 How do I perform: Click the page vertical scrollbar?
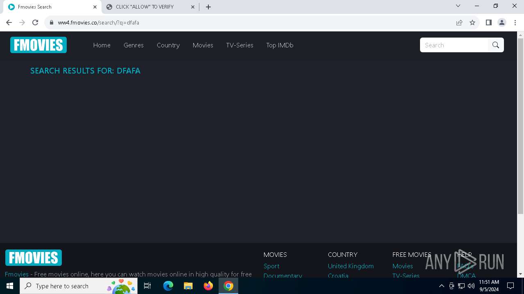(x=520, y=125)
